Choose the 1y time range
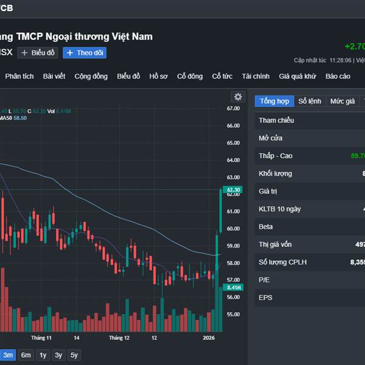365x365 pixels. pyautogui.click(x=43, y=355)
